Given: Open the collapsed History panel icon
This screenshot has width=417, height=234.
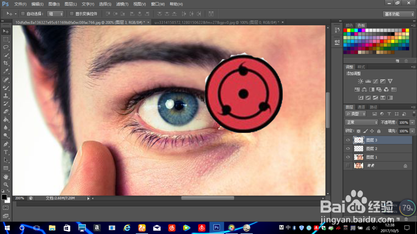Looking at the screenshot, I should coord(337,30).
